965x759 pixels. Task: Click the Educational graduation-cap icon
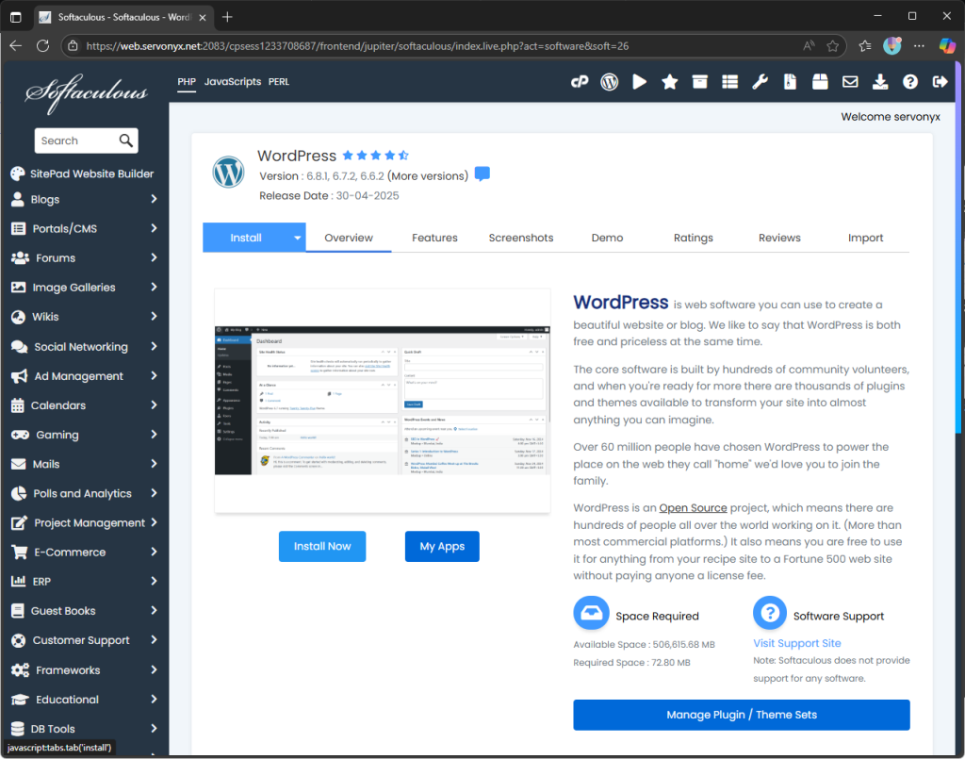point(20,700)
